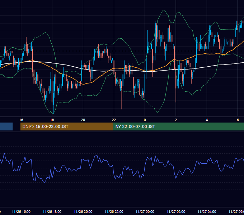The image size is (244, 215).
Task: Click the 11/27 00:00 date label
Action: [x=145, y=212]
